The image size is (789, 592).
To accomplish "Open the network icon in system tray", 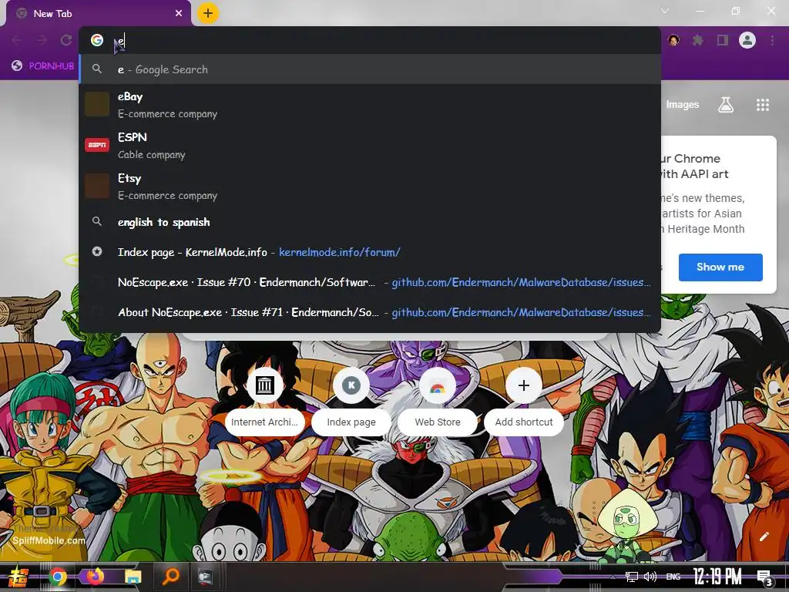I will [632, 577].
